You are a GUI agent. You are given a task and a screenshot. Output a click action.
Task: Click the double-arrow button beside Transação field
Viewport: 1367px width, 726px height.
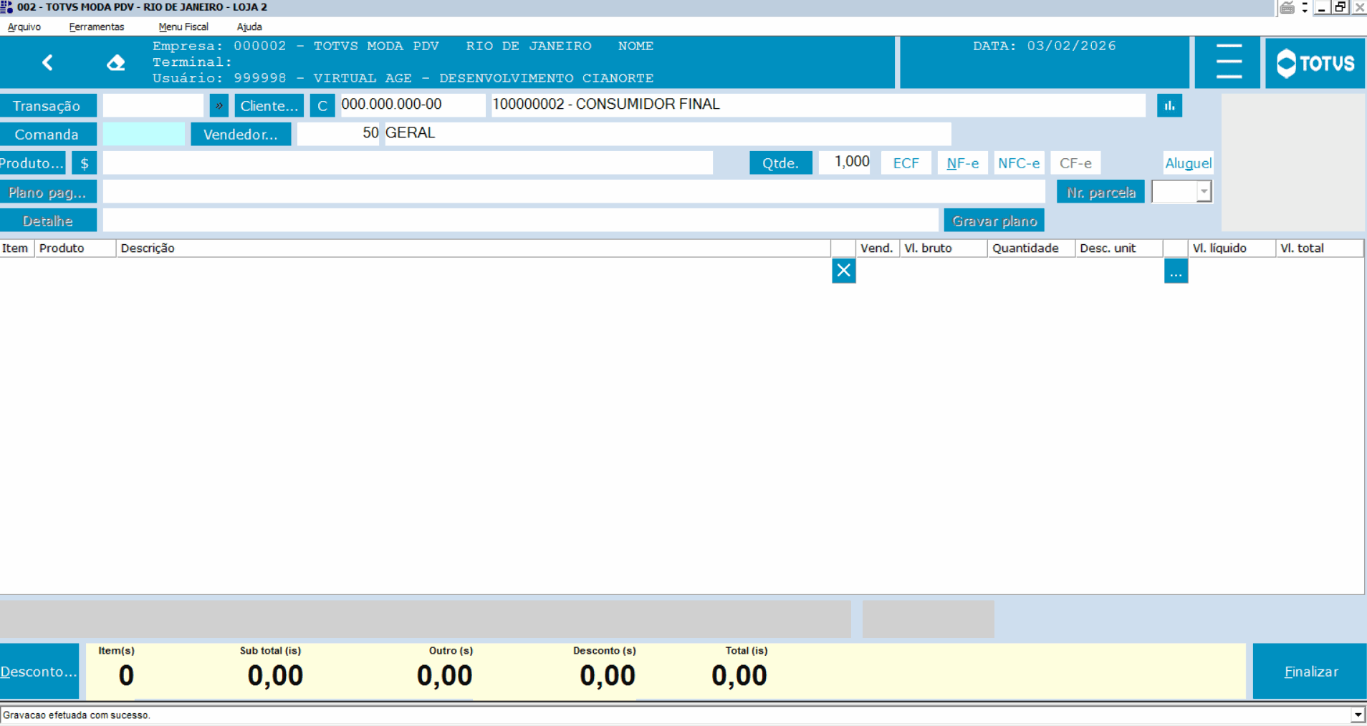pyautogui.click(x=219, y=106)
